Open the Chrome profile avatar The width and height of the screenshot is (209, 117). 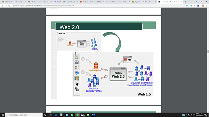203,6
